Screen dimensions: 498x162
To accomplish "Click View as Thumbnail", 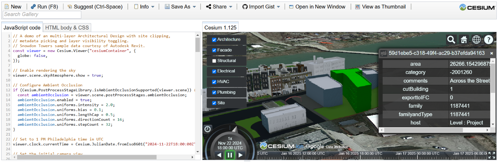I will coord(380,7).
